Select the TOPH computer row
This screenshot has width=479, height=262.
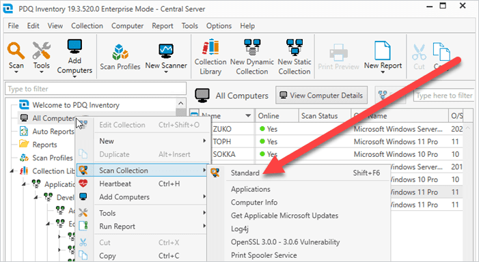click(327, 141)
